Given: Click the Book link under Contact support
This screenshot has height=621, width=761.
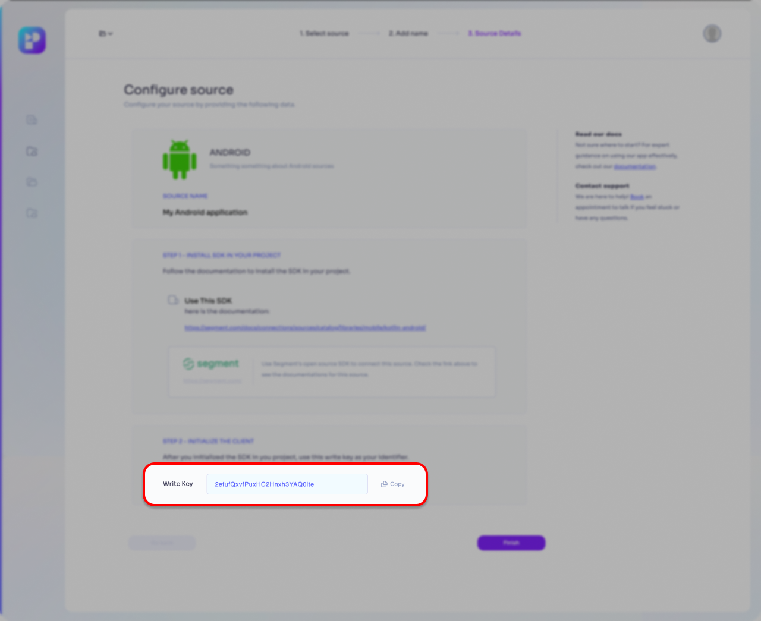Looking at the screenshot, I should tap(637, 197).
